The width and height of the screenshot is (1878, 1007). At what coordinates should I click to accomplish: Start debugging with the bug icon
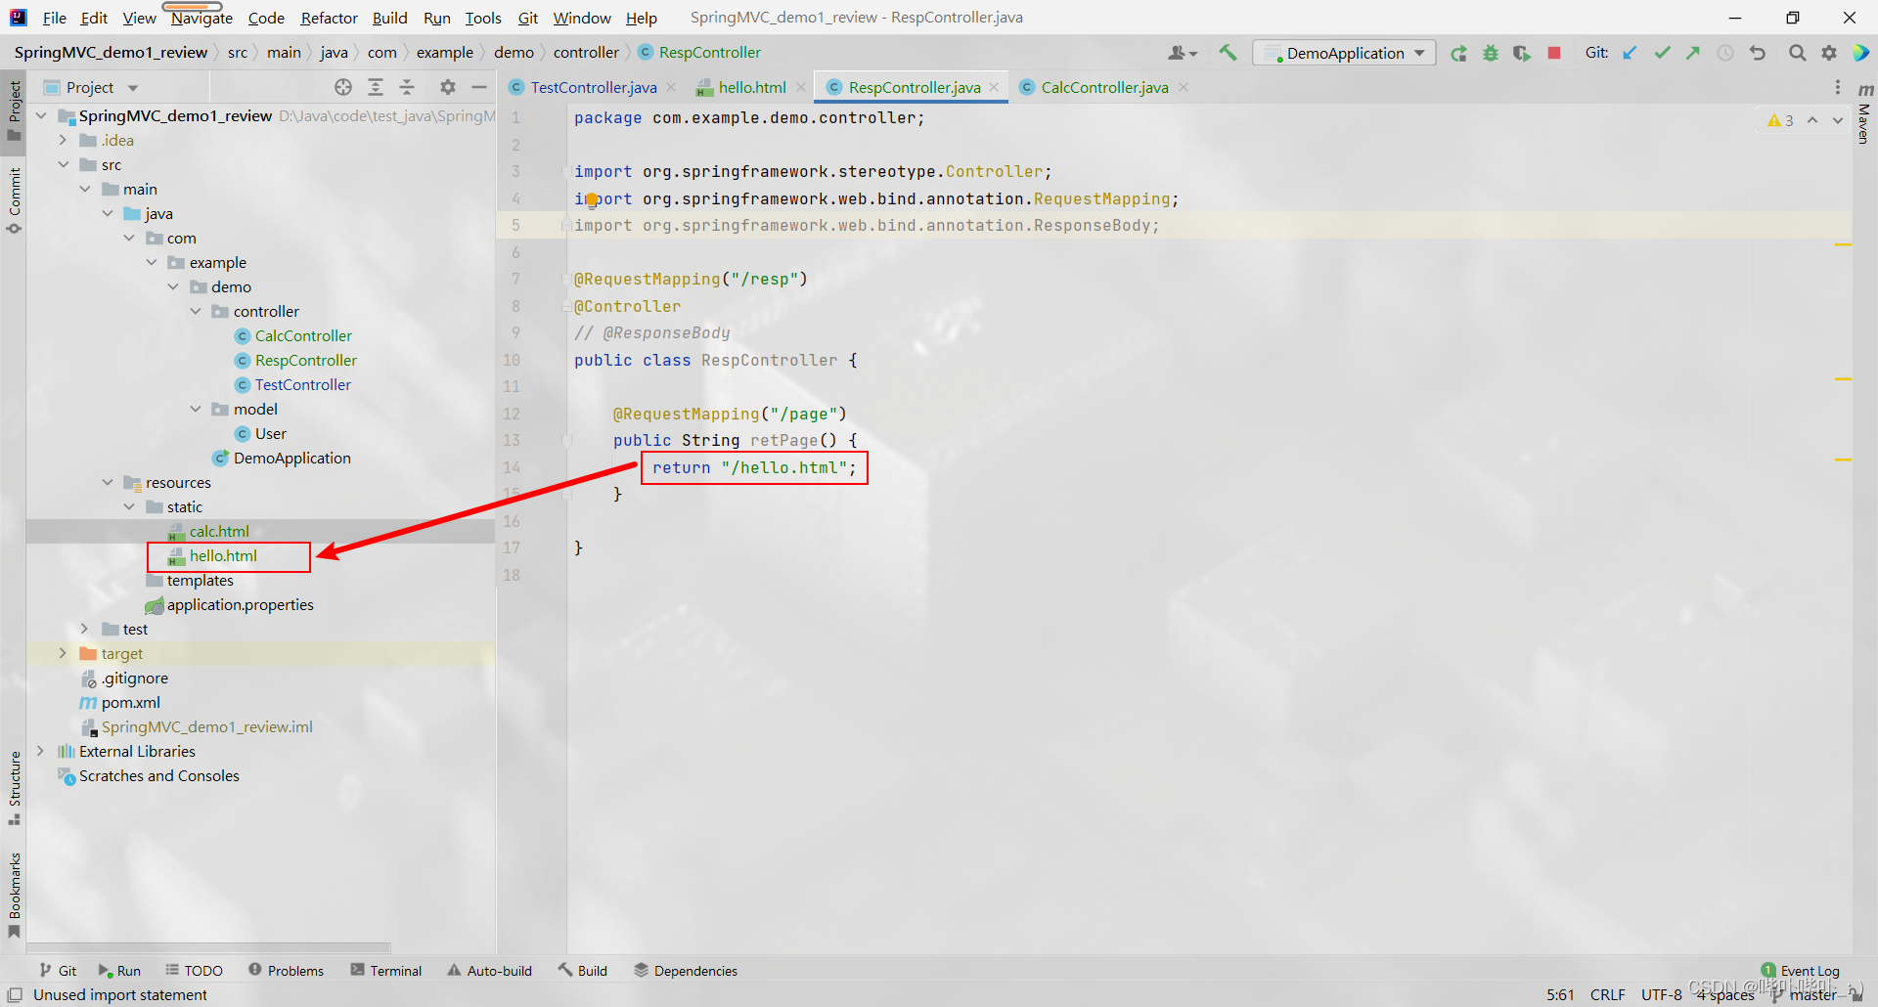tap(1491, 53)
